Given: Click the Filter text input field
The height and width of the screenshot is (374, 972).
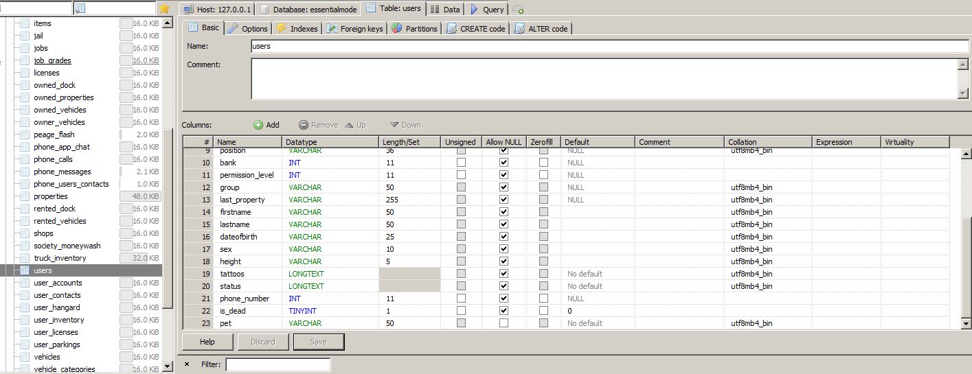Looking at the screenshot, I should point(278,364).
